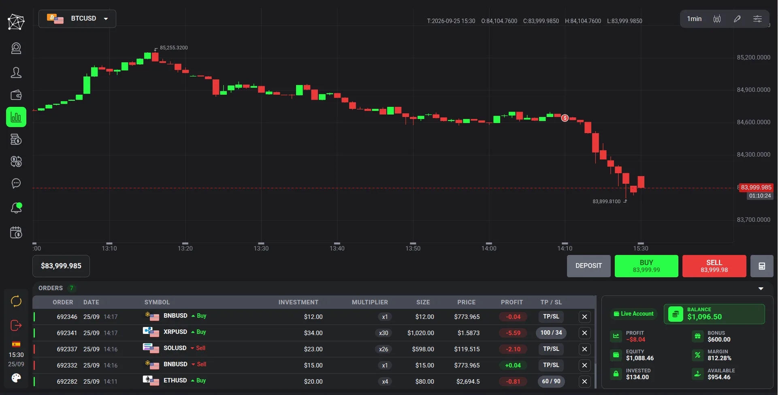778x395 pixels.
Task: Click the orders list scrollbar
Action: (595, 342)
